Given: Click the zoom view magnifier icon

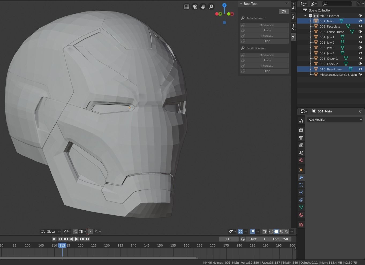Looking at the screenshot, I should point(211,7).
